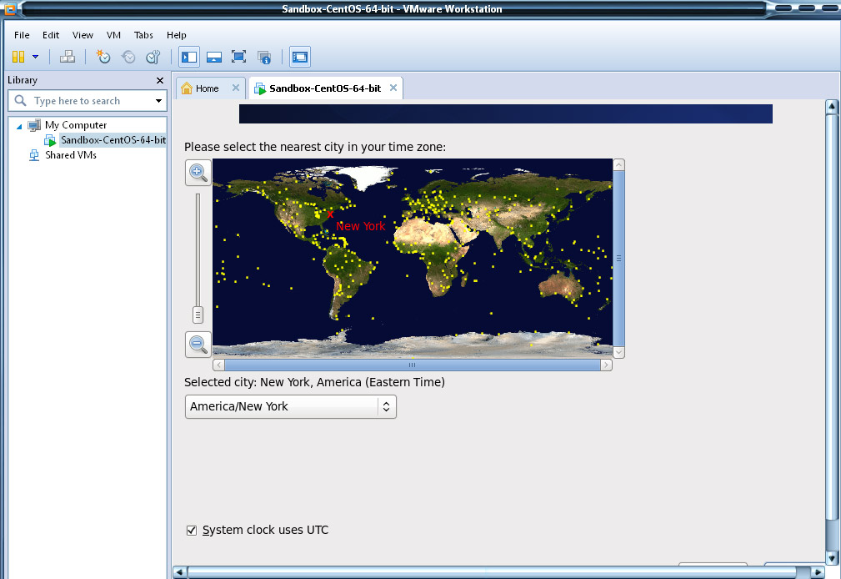Click the map zoom slider handle

(x=198, y=315)
